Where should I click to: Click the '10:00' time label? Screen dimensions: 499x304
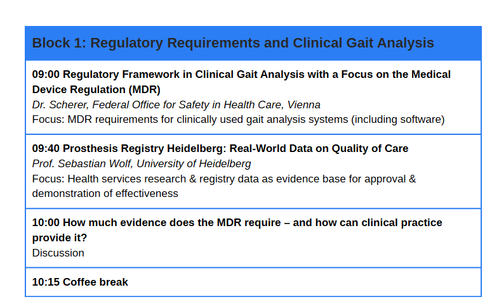(46, 222)
